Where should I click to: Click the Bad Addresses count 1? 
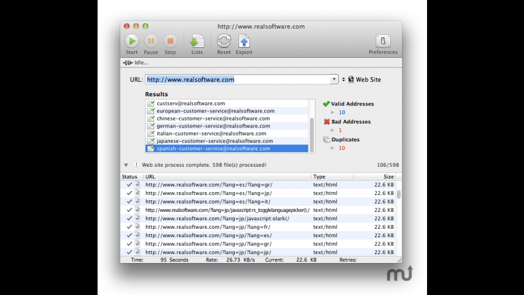340,130
